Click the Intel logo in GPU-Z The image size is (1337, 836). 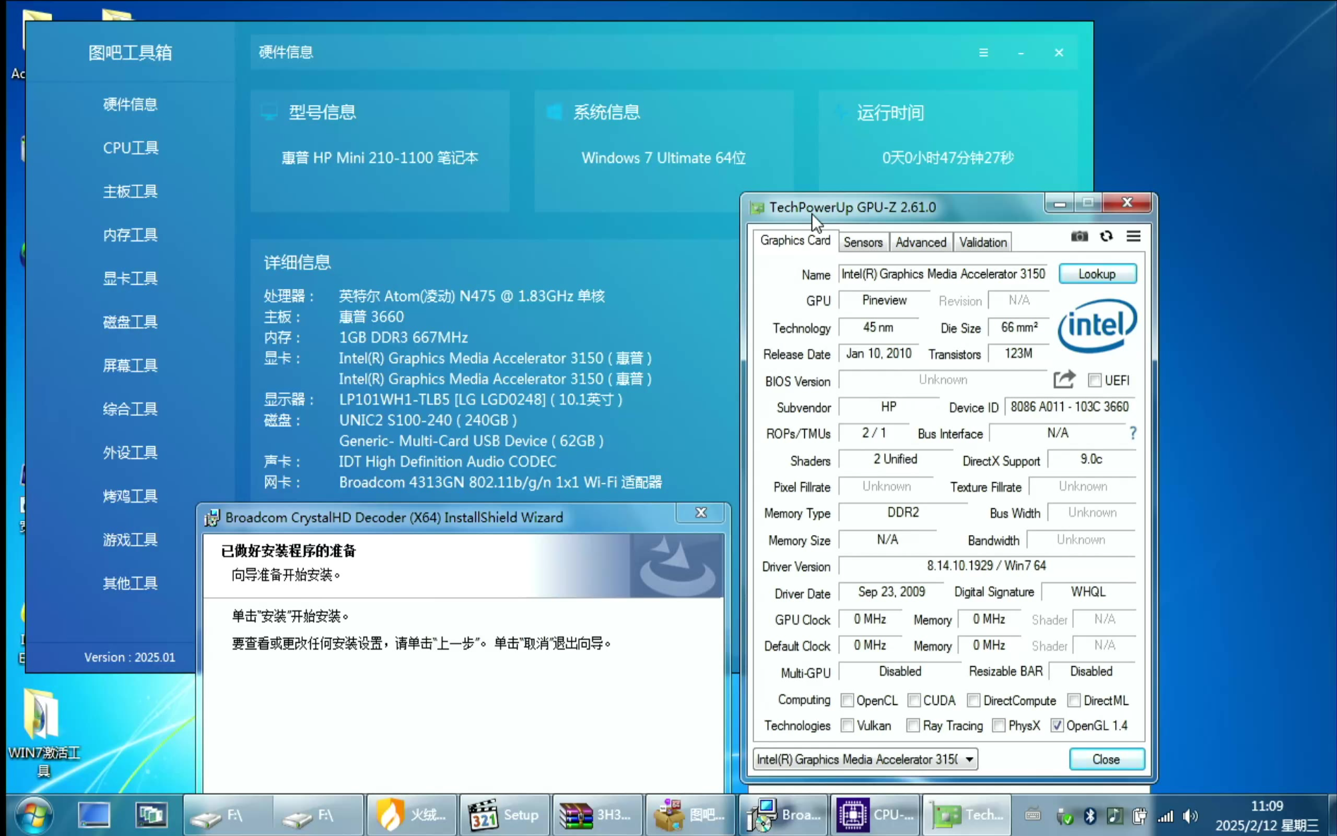[1097, 326]
